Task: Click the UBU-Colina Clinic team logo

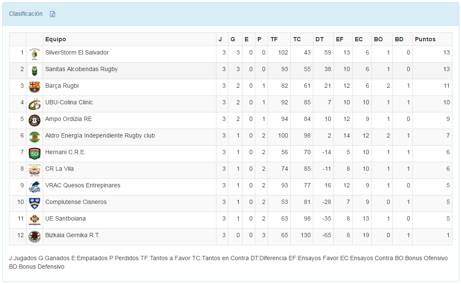Action: pos(34,104)
